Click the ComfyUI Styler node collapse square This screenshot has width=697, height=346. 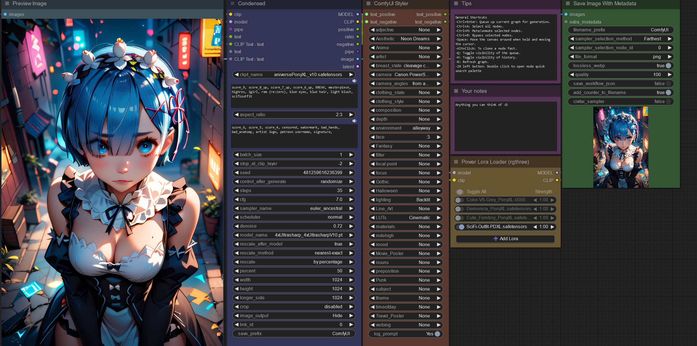[x=368, y=4]
